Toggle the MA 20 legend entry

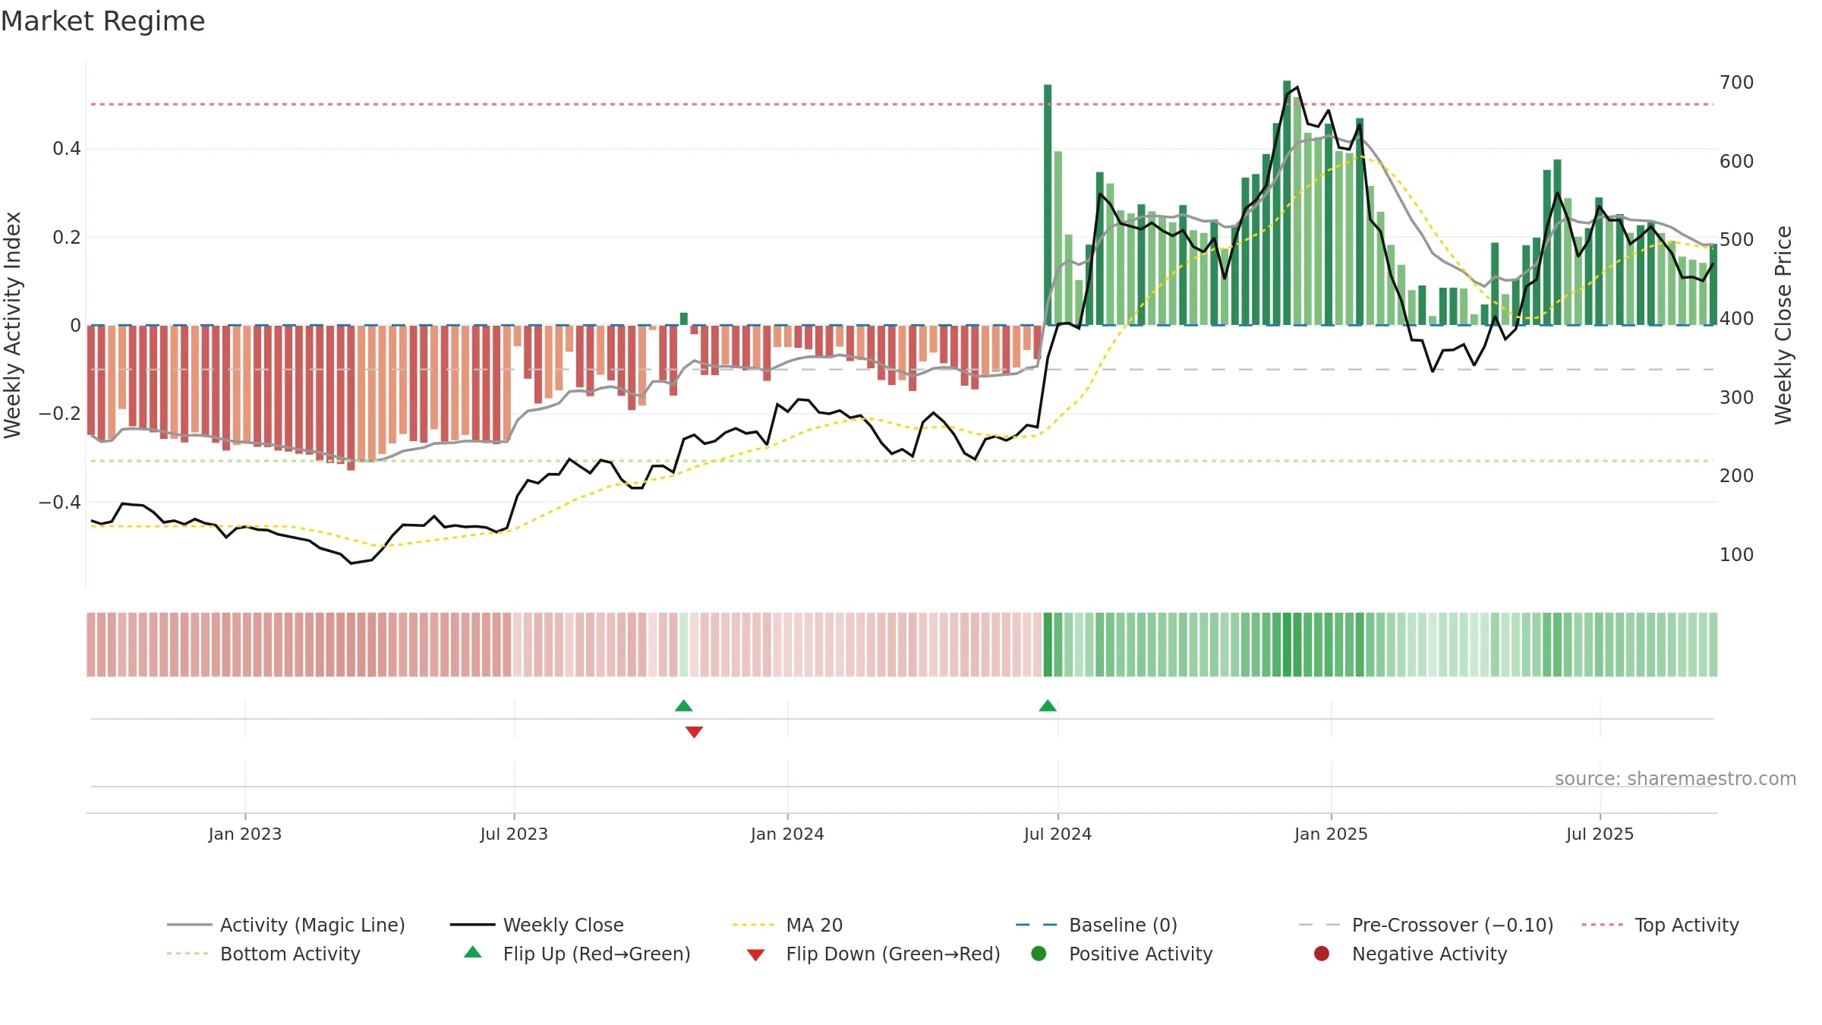pos(787,925)
